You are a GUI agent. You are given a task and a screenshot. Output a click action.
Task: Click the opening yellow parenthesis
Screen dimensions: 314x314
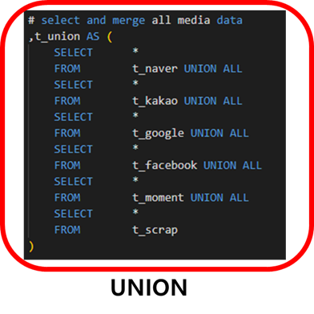click(110, 37)
